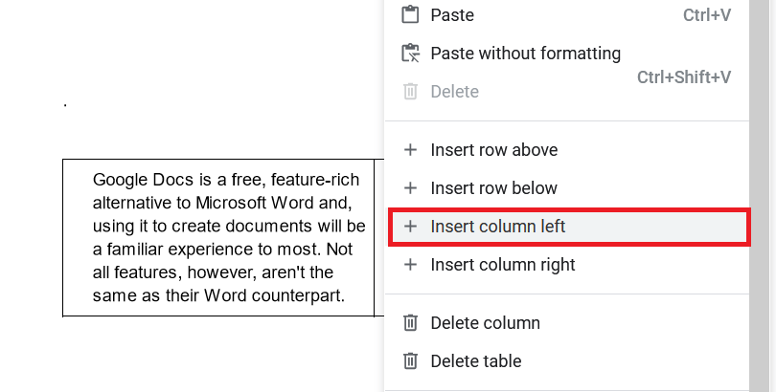Click the trash icon beside Delete column

click(x=410, y=323)
